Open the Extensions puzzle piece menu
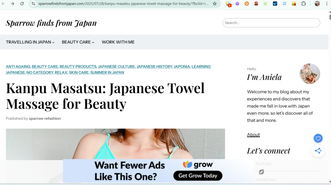Screen dimensions: 331x185 tap(304, 4)
